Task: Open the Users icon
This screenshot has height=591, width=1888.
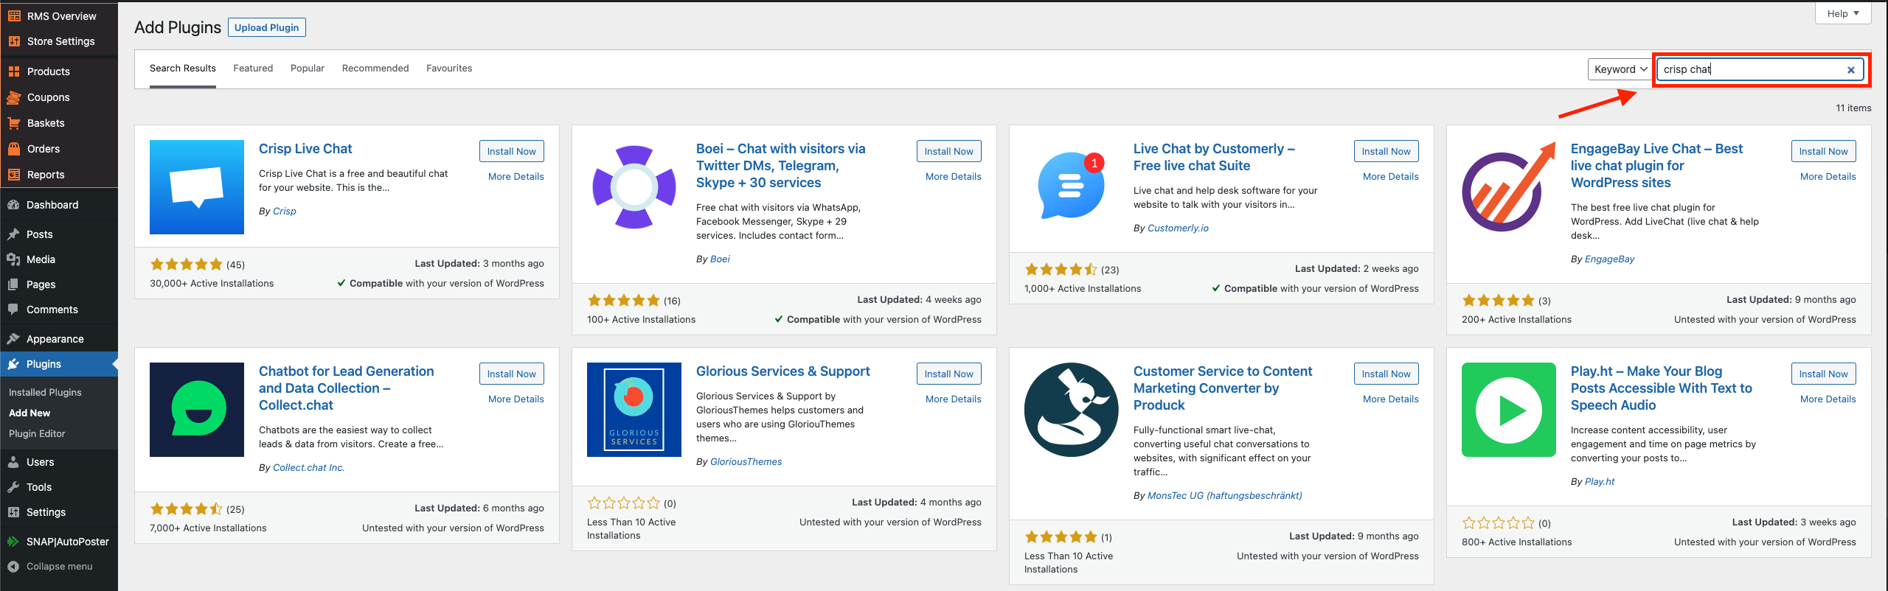Action: coord(13,462)
